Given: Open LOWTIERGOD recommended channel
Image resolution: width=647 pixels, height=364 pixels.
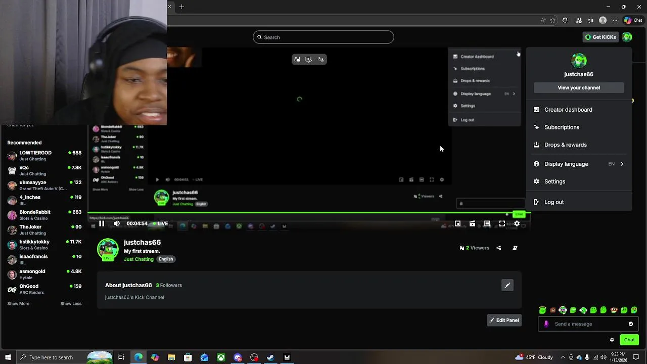Looking at the screenshot, I should [x=44, y=156].
